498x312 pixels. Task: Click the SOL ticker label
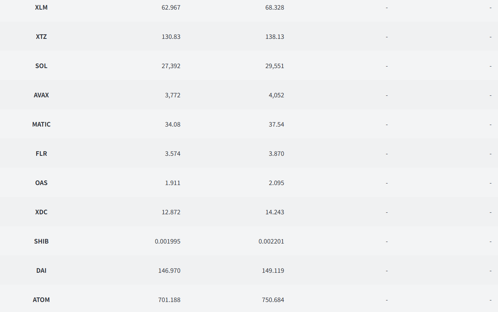click(x=41, y=66)
